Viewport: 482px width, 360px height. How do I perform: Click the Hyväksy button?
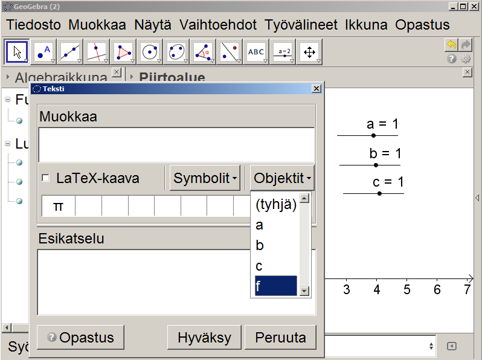204,337
